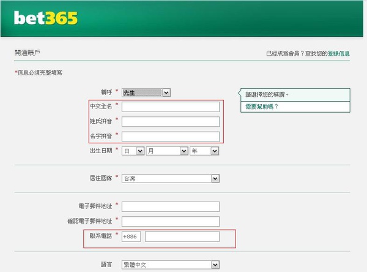The width and height of the screenshot is (367, 272).
Task: Click the +886 country code box
Action: [x=131, y=236]
